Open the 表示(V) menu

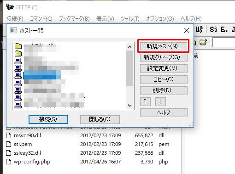click(x=105, y=19)
